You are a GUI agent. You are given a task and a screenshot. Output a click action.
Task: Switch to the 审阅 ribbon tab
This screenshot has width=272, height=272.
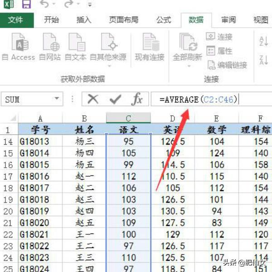pyautogui.click(x=228, y=20)
